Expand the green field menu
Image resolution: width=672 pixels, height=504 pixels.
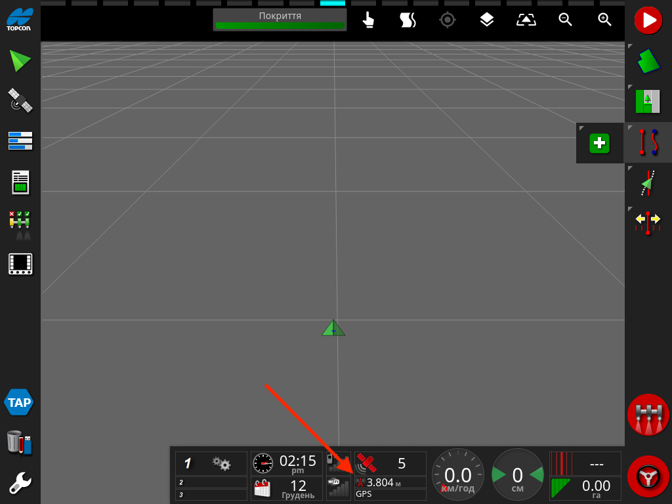648,62
